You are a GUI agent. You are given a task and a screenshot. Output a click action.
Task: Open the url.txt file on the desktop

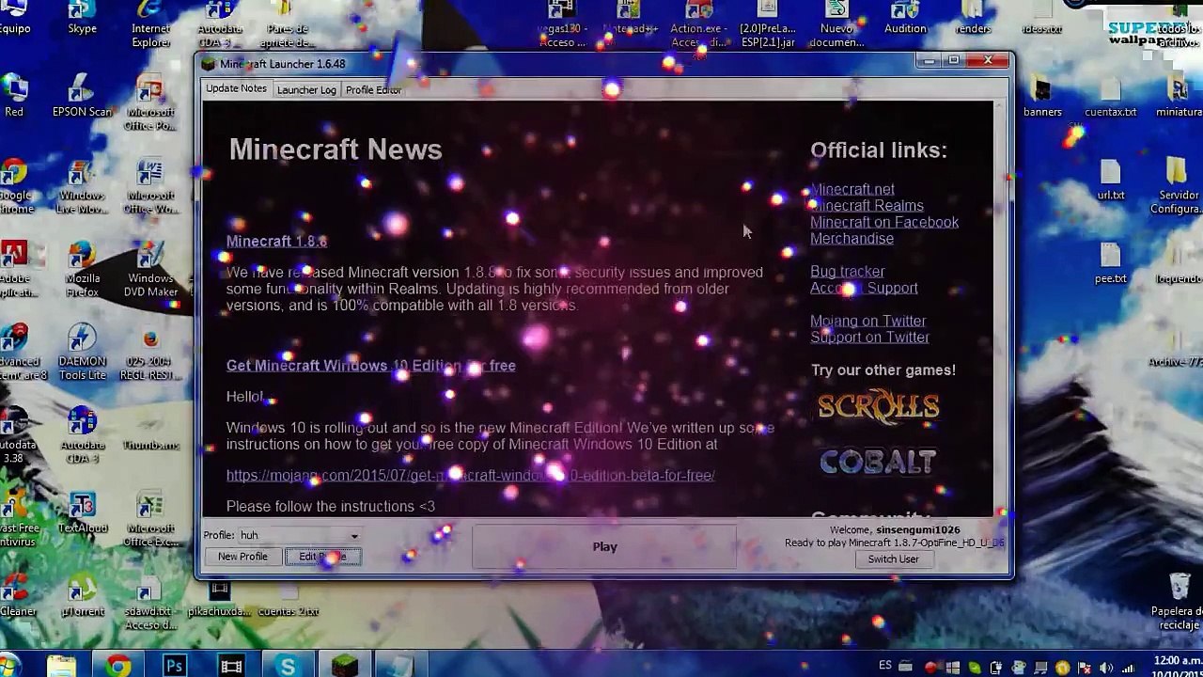click(1110, 181)
